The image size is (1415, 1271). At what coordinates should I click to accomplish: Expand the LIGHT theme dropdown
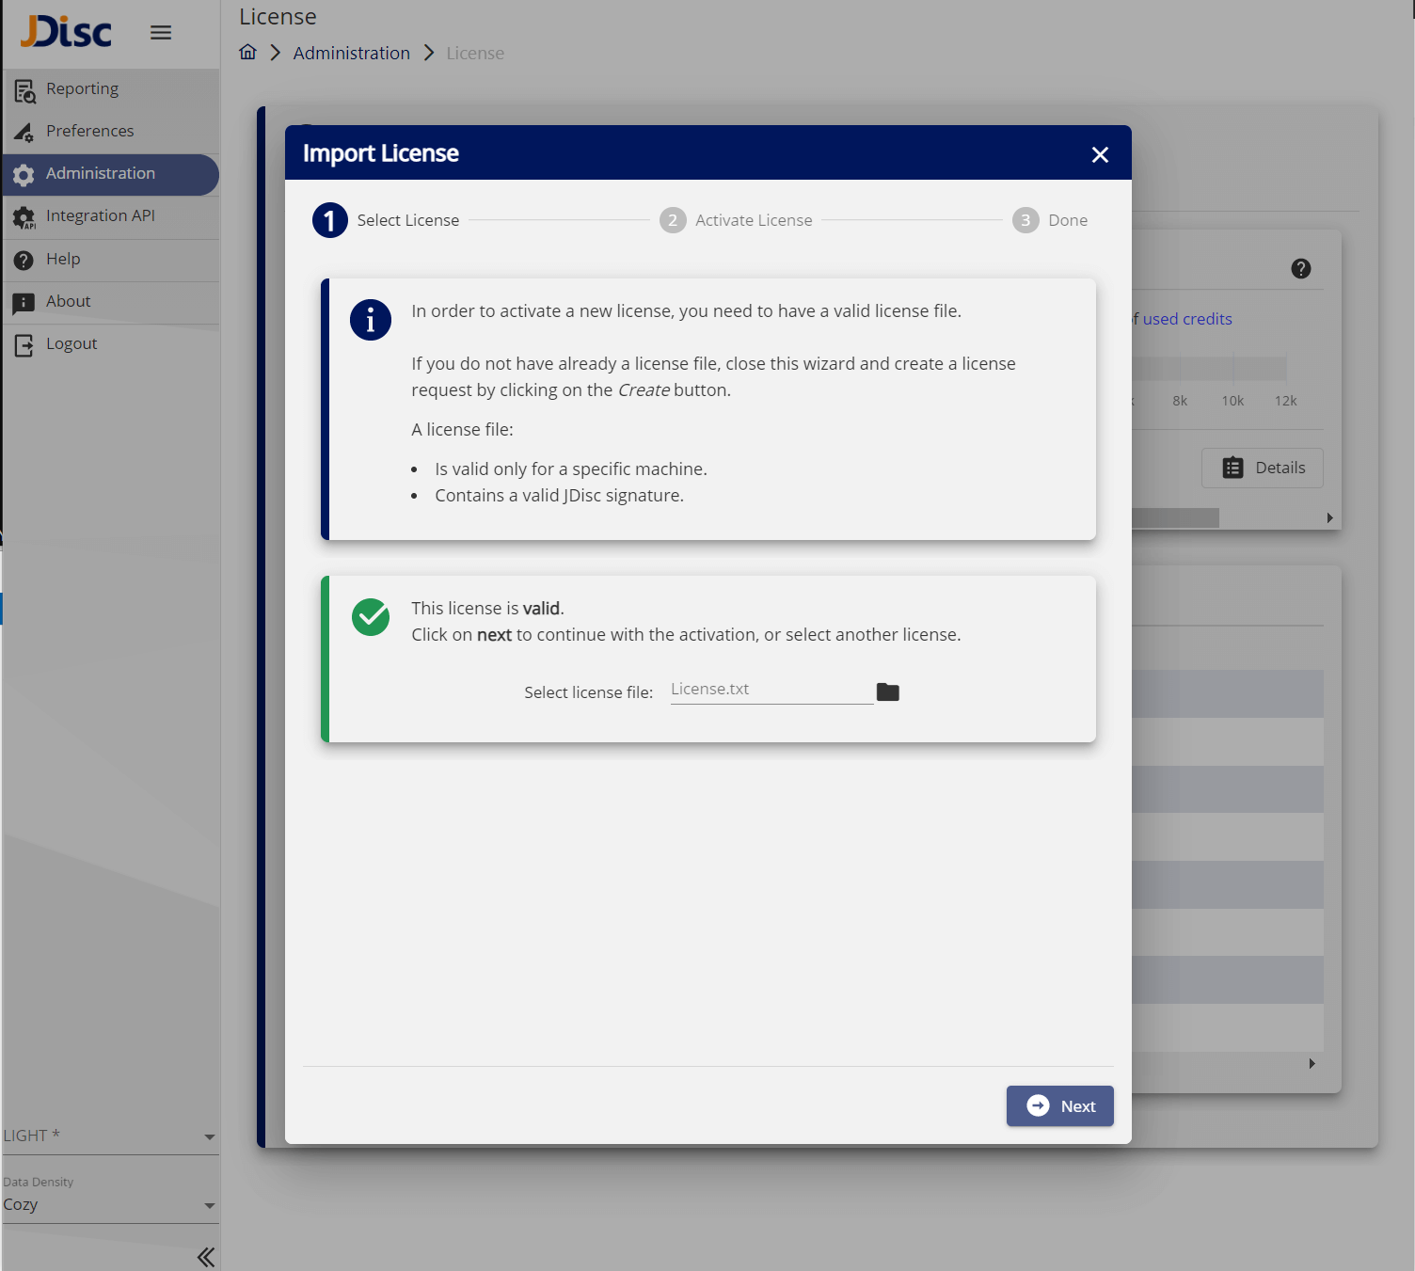point(109,1136)
